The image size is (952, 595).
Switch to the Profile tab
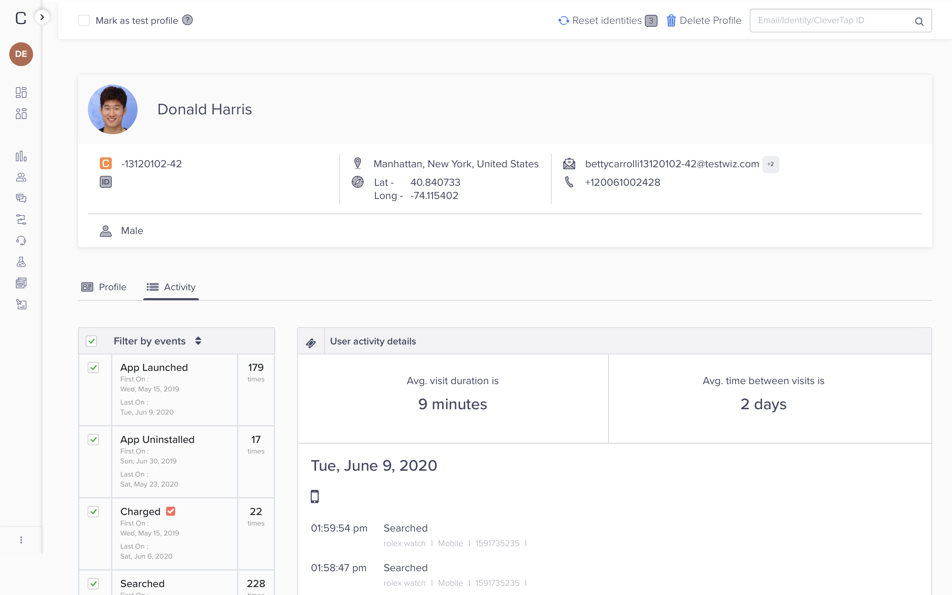click(104, 287)
